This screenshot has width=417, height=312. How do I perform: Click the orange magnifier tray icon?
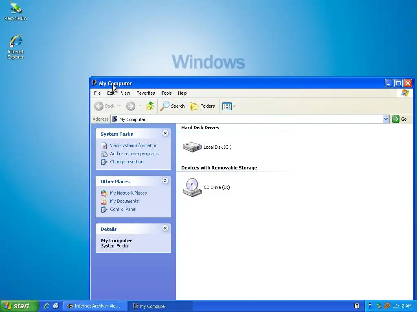(x=387, y=306)
